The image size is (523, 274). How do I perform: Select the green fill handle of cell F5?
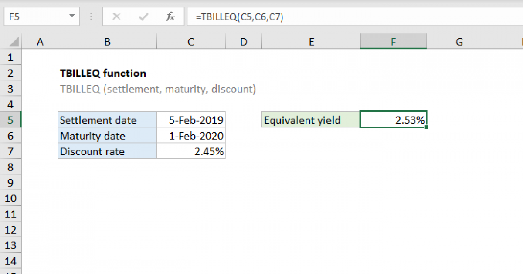click(427, 127)
